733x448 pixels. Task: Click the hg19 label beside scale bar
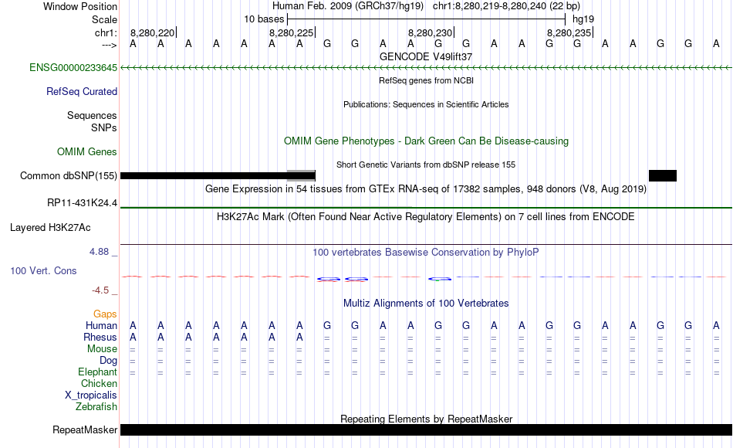(583, 19)
